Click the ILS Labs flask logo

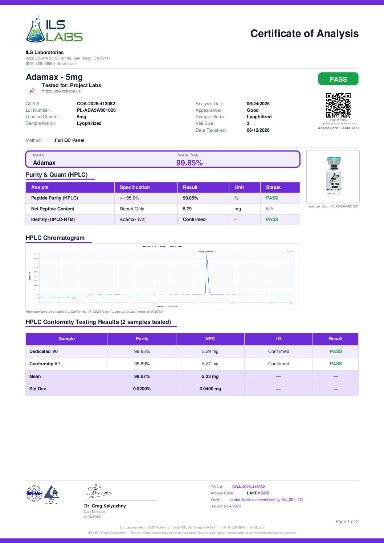[54, 29]
